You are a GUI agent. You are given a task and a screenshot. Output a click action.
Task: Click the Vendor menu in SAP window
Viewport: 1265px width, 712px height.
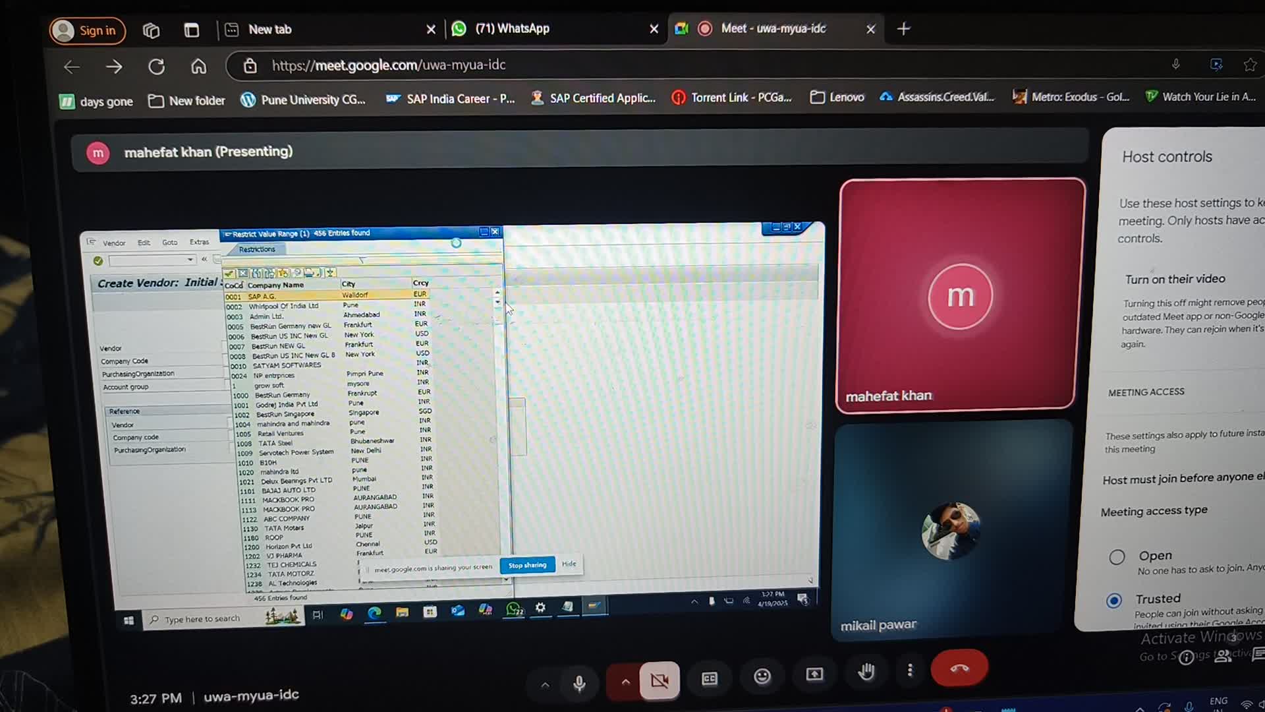pos(114,243)
